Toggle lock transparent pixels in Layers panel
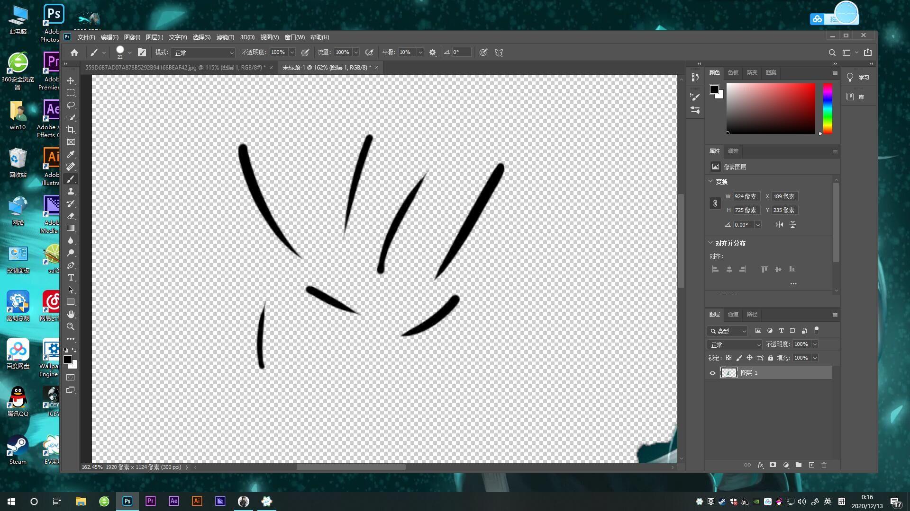Viewport: 910px width, 511px height. pos(728,358)
